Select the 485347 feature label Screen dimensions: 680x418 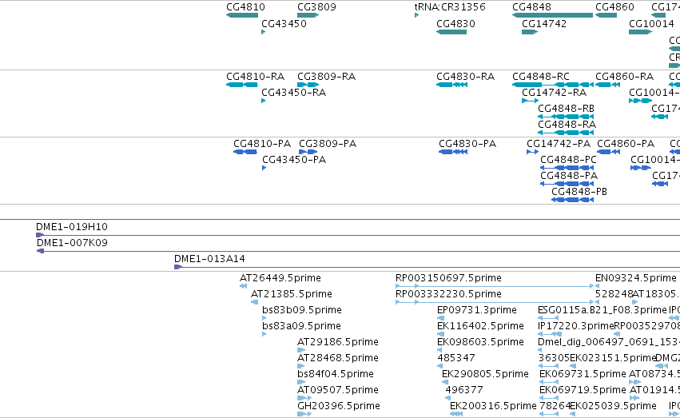click(455, 358)
